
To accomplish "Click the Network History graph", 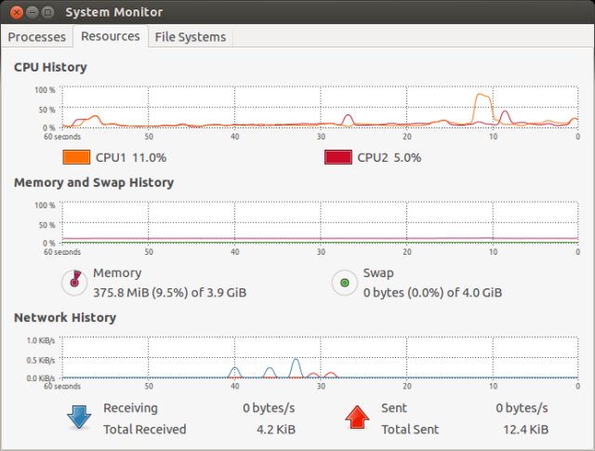I will click(x=319, y=359).
